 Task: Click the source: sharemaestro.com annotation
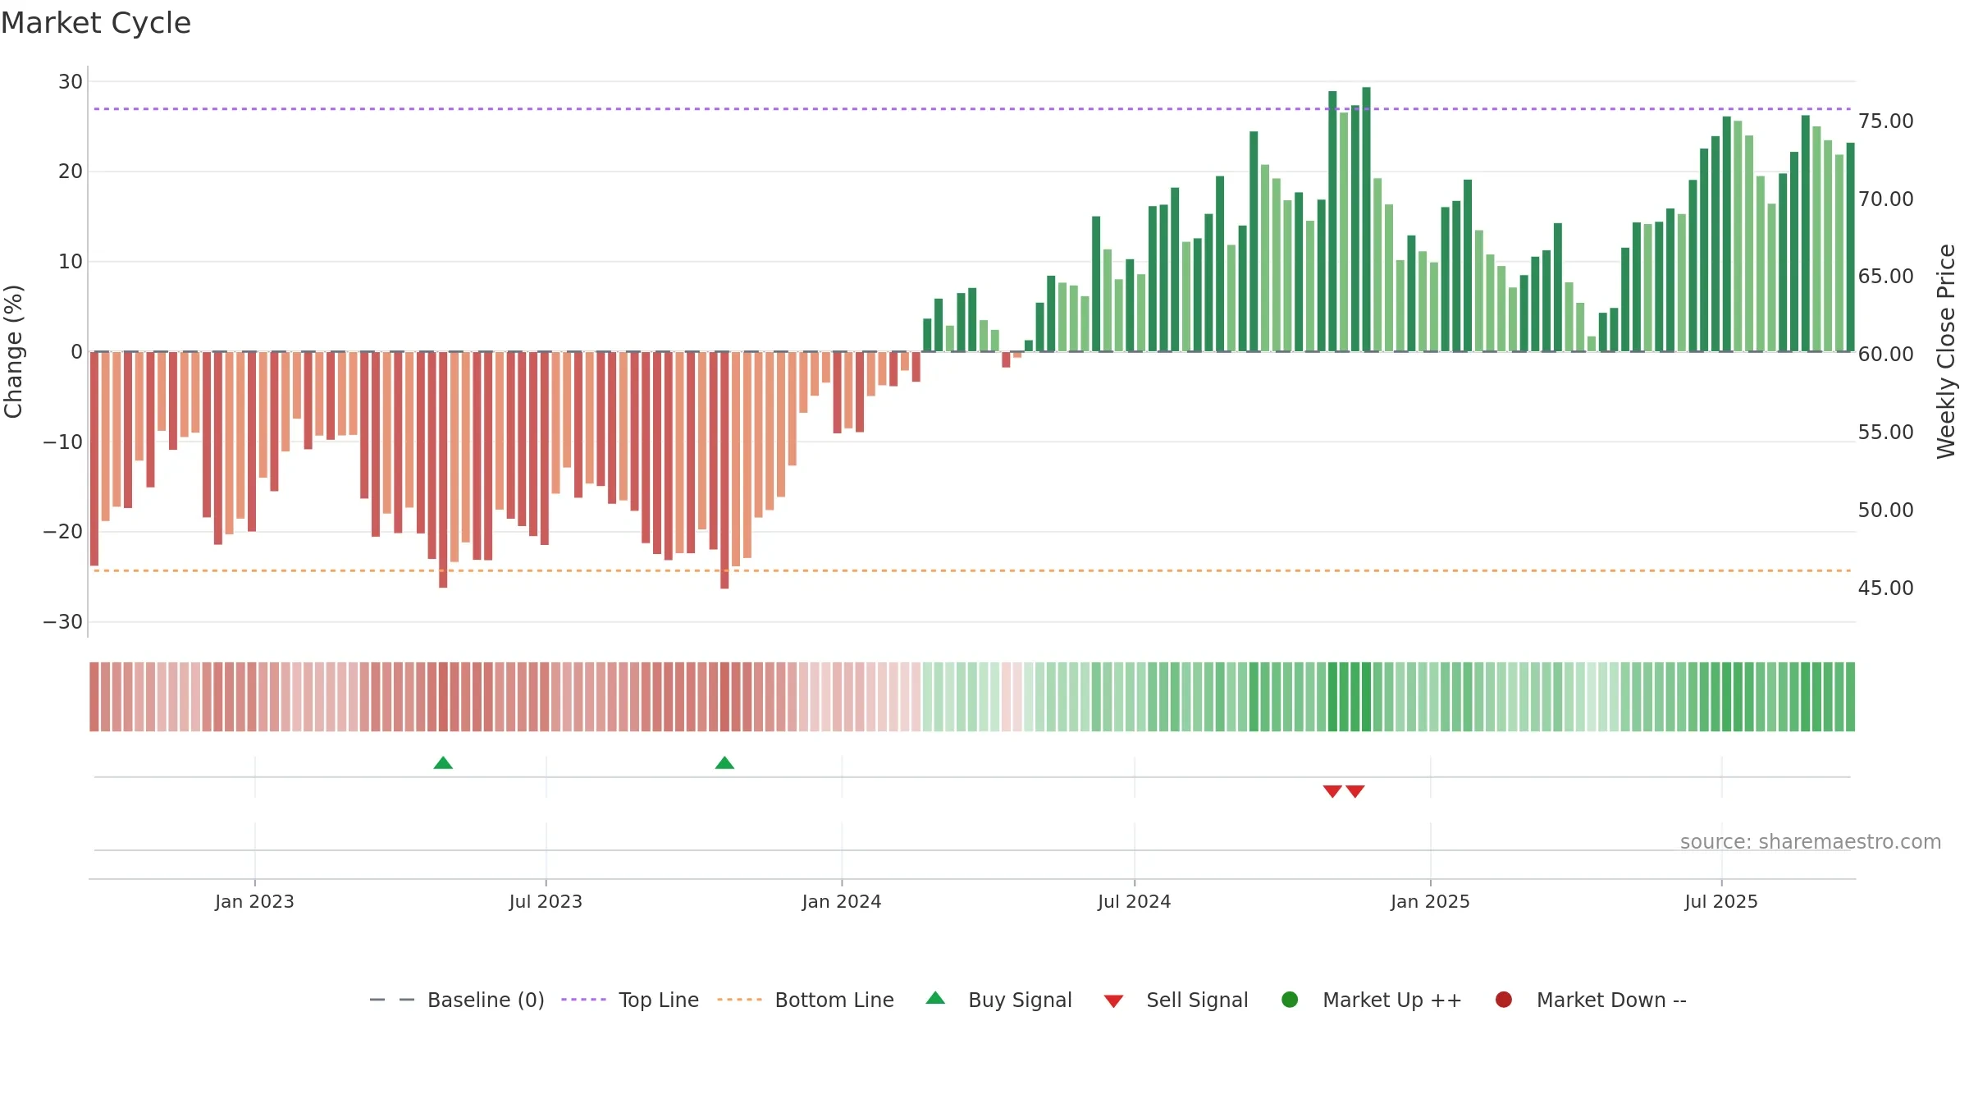click(1811, 842)
